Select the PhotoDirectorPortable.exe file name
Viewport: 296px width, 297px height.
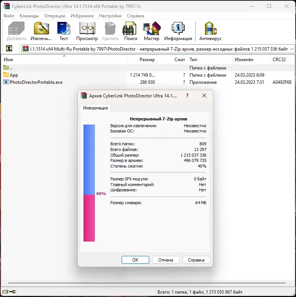[36, 82]
